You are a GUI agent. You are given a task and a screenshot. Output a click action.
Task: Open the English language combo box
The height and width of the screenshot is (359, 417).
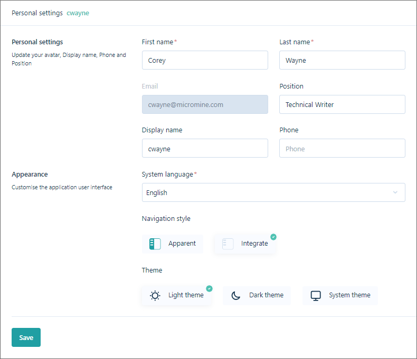(264, 192)
